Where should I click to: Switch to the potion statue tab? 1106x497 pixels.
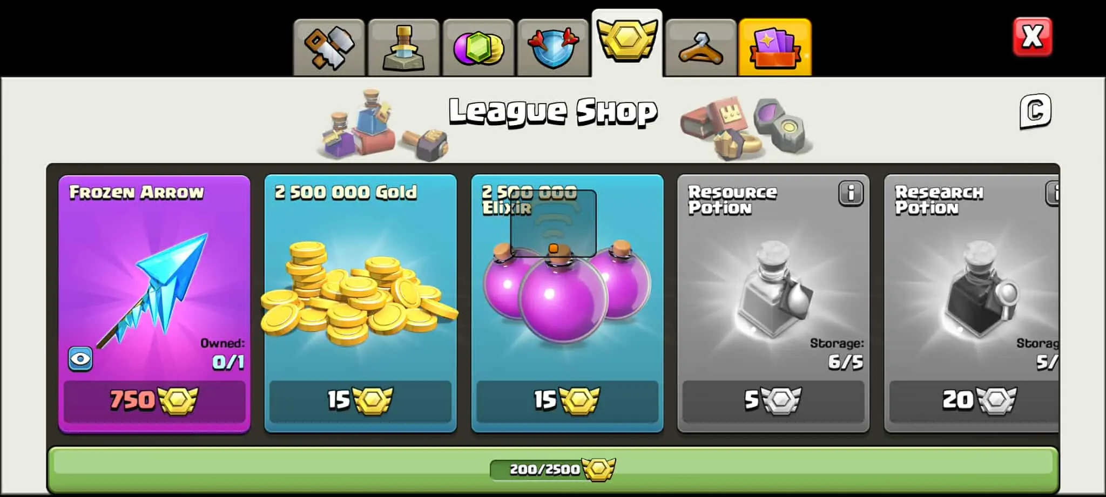pos(403,47)
